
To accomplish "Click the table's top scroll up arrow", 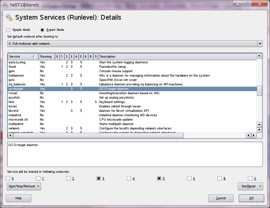I will [x=259, y=56].
